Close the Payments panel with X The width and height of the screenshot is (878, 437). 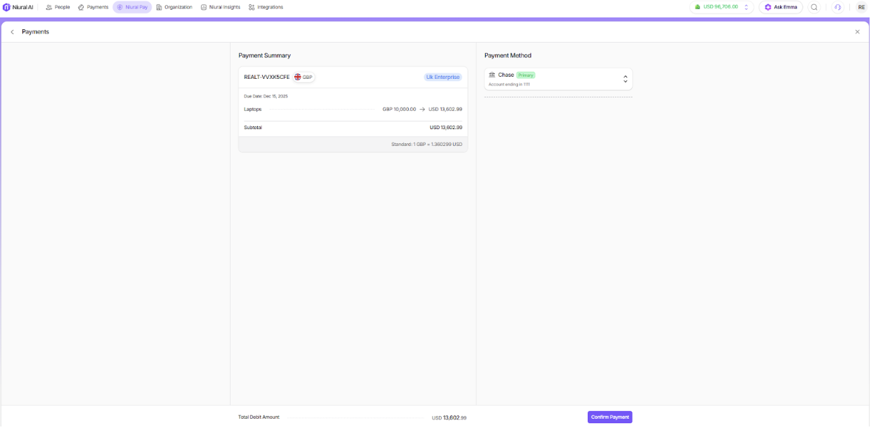click(x=858, y=32)
